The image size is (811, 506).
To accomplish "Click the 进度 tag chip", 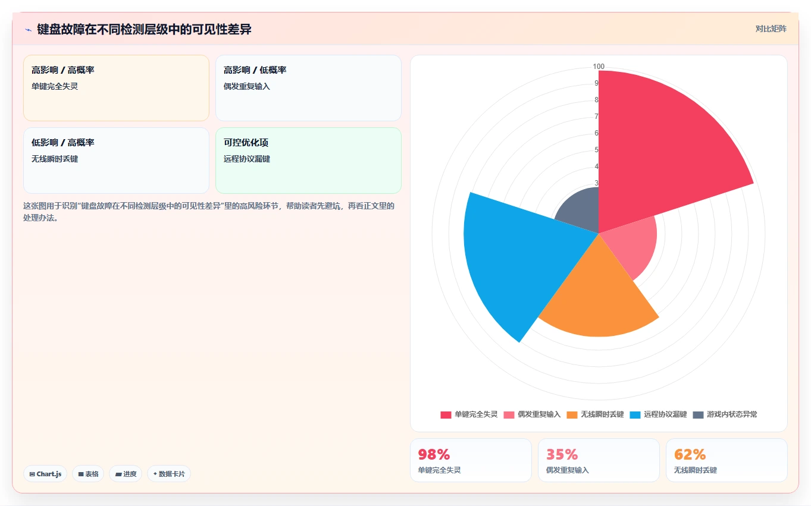I will click(x=126, y=474).
